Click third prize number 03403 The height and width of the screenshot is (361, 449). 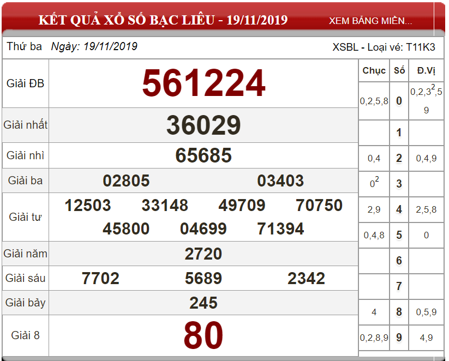[x=280, y=180]
